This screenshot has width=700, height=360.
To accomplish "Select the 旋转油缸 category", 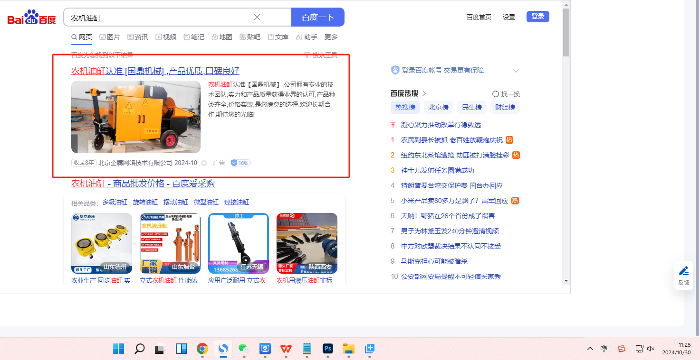I will (x=145, y=202).
